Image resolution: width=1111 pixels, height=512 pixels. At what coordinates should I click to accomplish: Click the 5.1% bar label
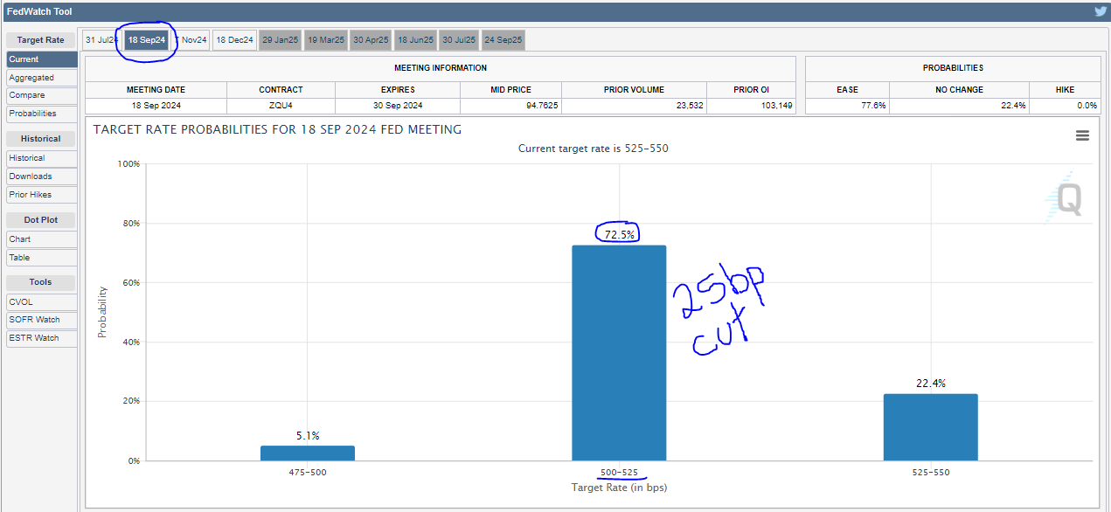click(308, 435)
